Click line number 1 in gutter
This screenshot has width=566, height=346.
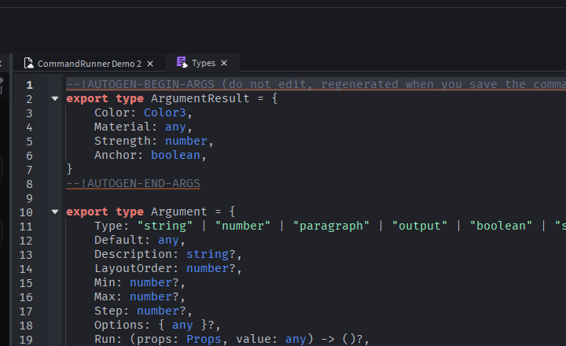tap(29, 85)
